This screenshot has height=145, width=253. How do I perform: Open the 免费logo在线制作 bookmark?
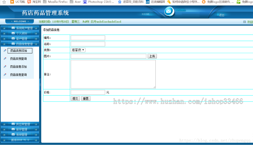[x=218, y=2]
